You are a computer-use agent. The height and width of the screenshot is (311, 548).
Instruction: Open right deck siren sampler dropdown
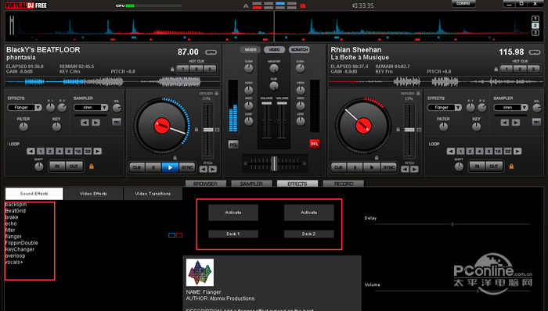click(525, 107)
